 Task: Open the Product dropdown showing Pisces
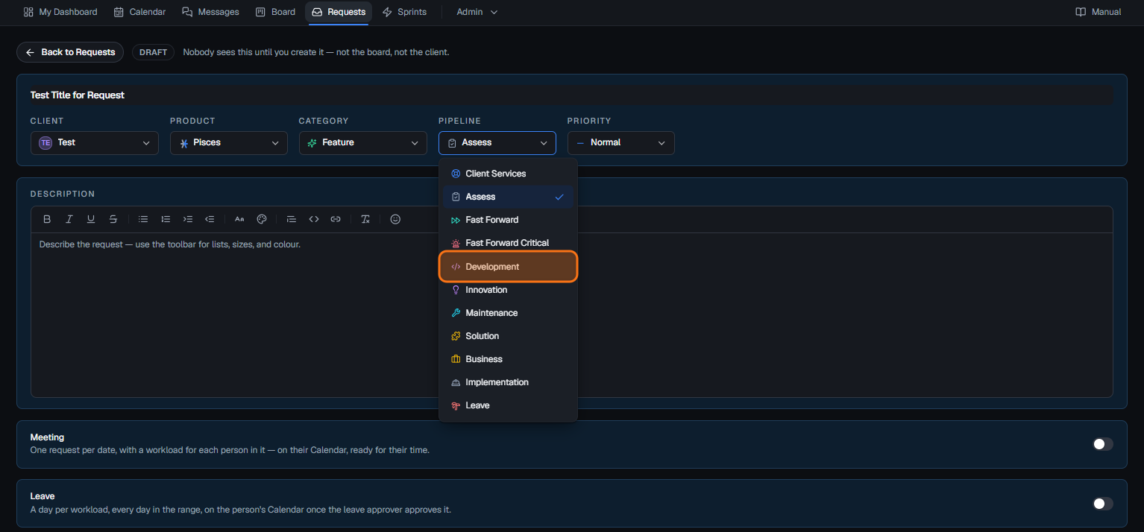coord(229,143)
